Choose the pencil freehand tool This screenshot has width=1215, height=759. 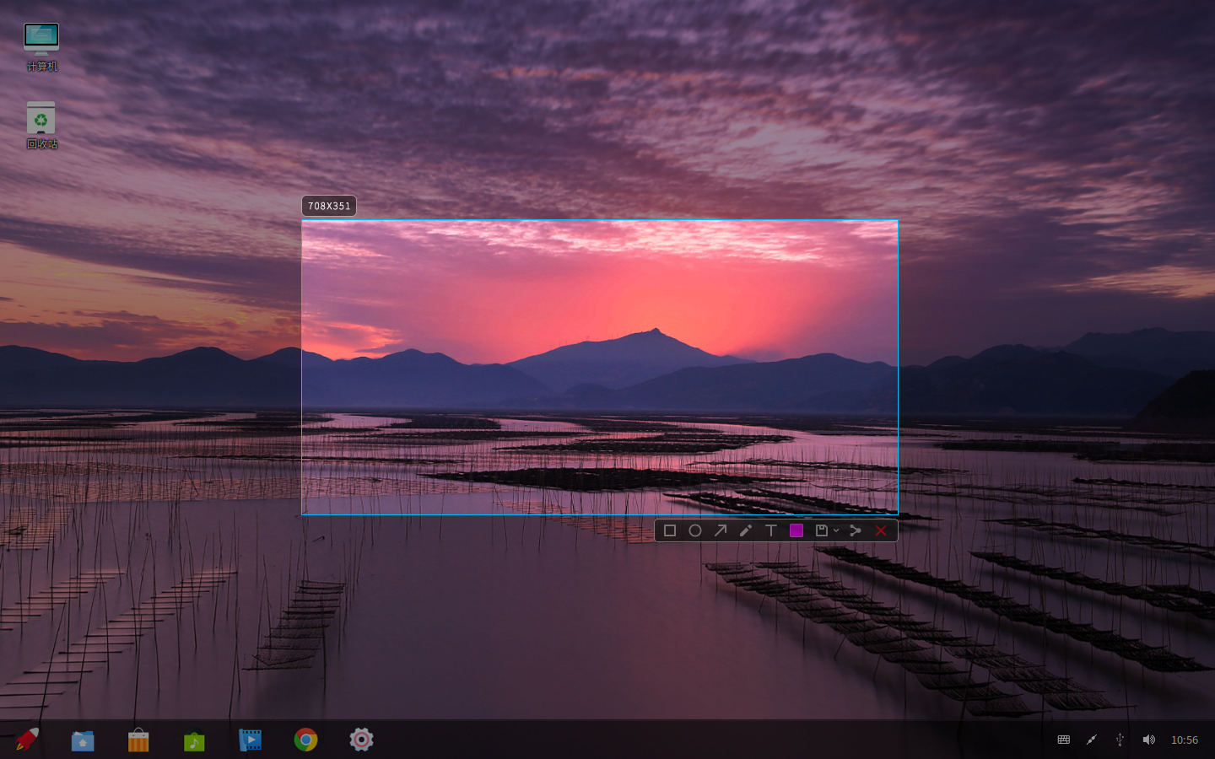[746, 530]
